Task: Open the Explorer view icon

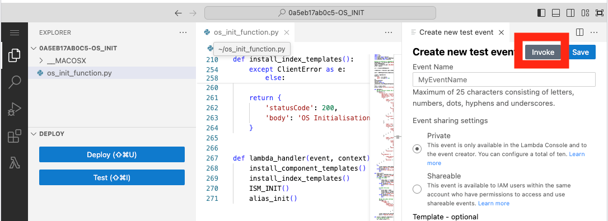Action: click(15, 55)
